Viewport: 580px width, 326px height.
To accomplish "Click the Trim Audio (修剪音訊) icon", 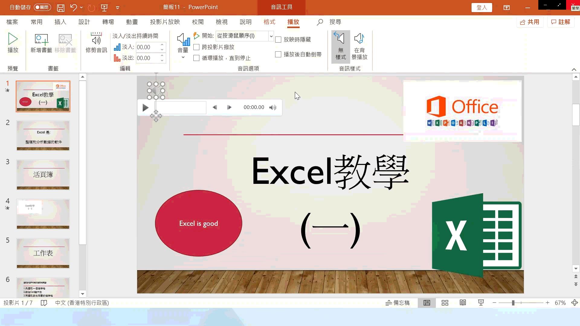I will [x=96, y=39].
